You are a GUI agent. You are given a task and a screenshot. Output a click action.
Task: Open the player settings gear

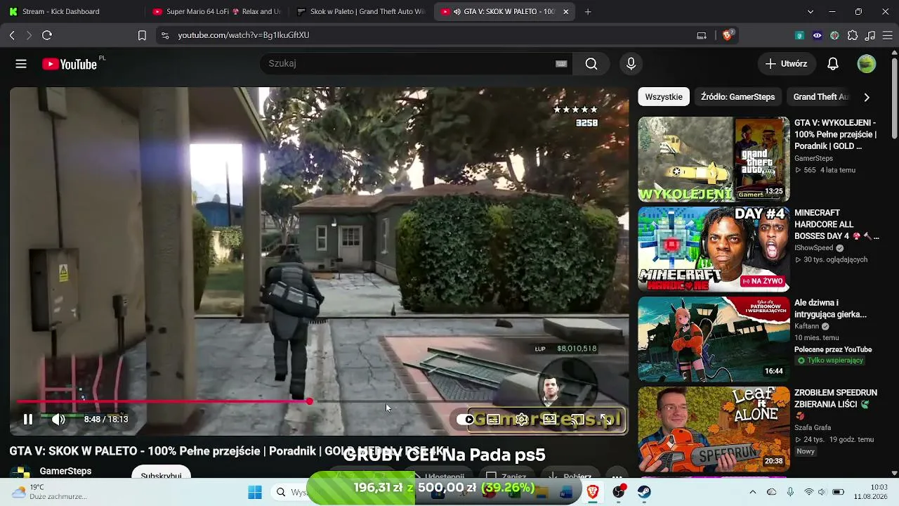click(521, 420)
